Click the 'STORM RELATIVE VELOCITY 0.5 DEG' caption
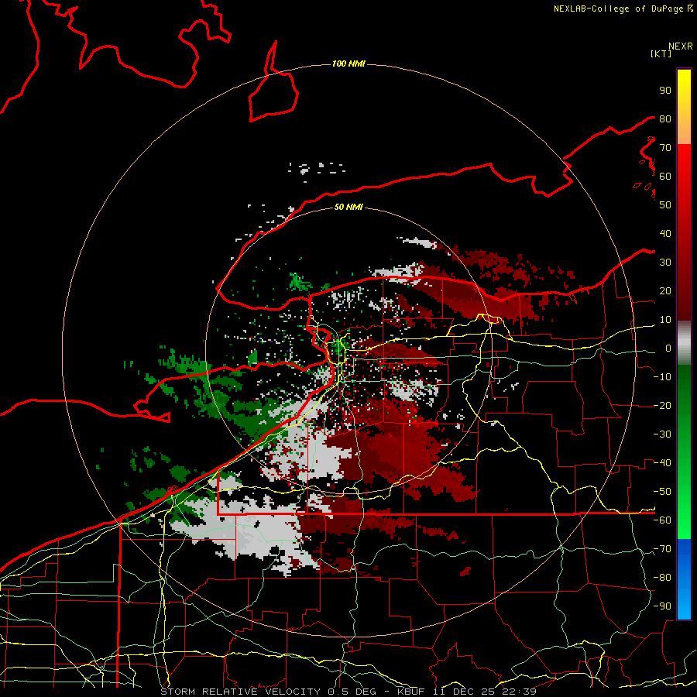Screen dimensions: 697x697 coord(268,692)
